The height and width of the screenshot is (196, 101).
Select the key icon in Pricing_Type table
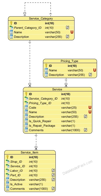pos(46,66)
